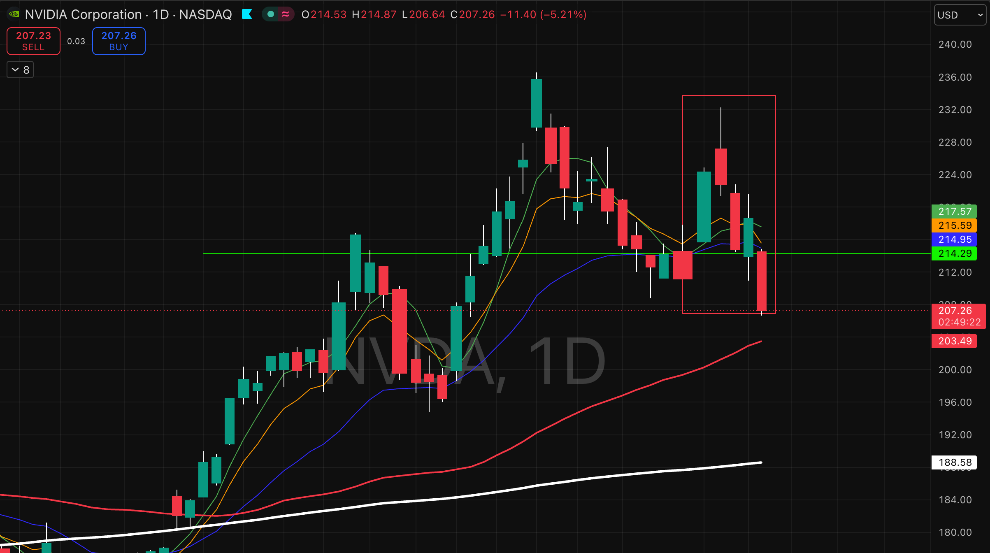Click the 207.26 BUY button
The image size is (990, 553).
tap(119, 41)
